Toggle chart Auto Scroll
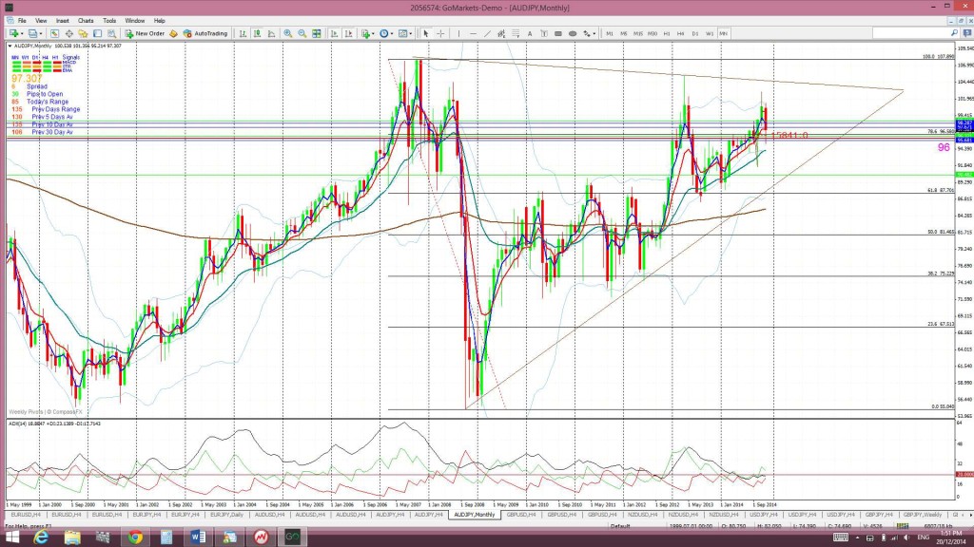 tap(334, 33)
